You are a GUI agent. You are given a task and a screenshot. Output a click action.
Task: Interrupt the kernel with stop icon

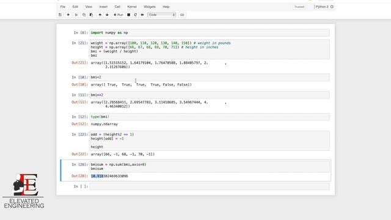click(129, 15)
